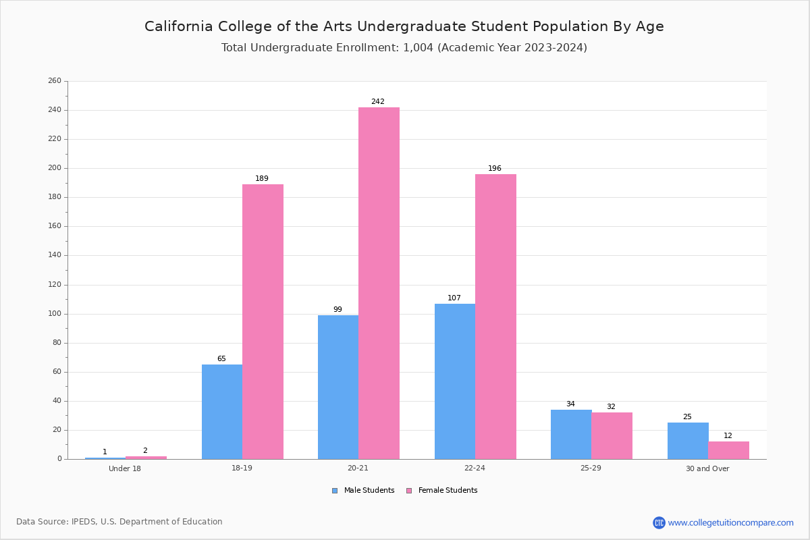The image size is (810, 540).
Task: Click the 32 female bar for 25-29
Action: click(x=612, y=436)
